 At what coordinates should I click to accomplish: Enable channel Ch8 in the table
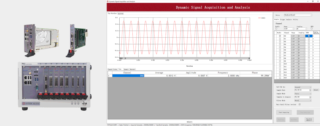[280, 58]
